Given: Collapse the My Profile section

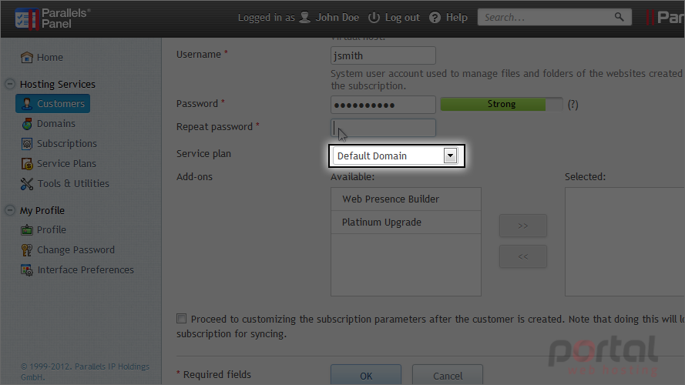Looking at the screenshot, I should click(x=10, y=210).
